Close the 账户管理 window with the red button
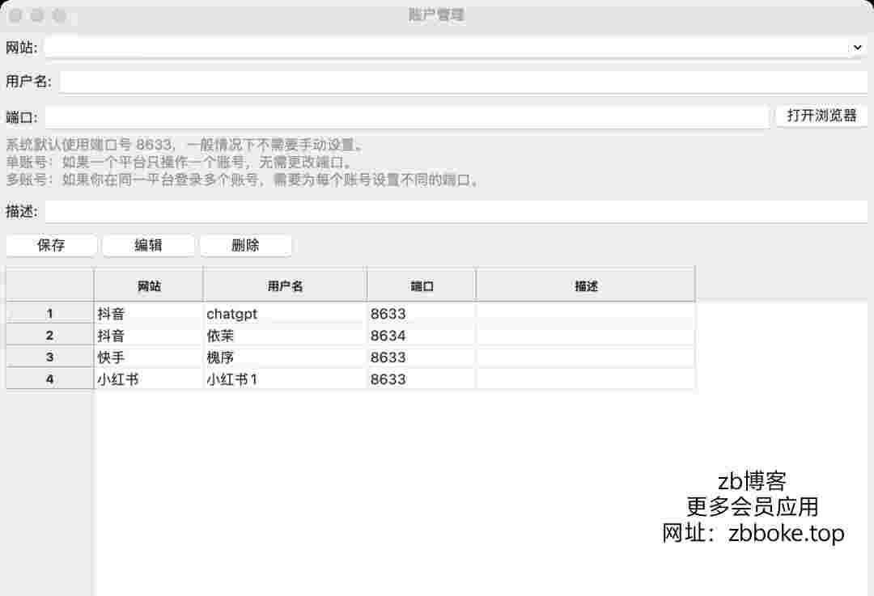 pos(15,15)
